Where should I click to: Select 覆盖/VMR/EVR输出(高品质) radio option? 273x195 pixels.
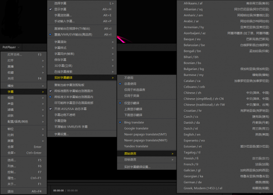click(82, 35)
